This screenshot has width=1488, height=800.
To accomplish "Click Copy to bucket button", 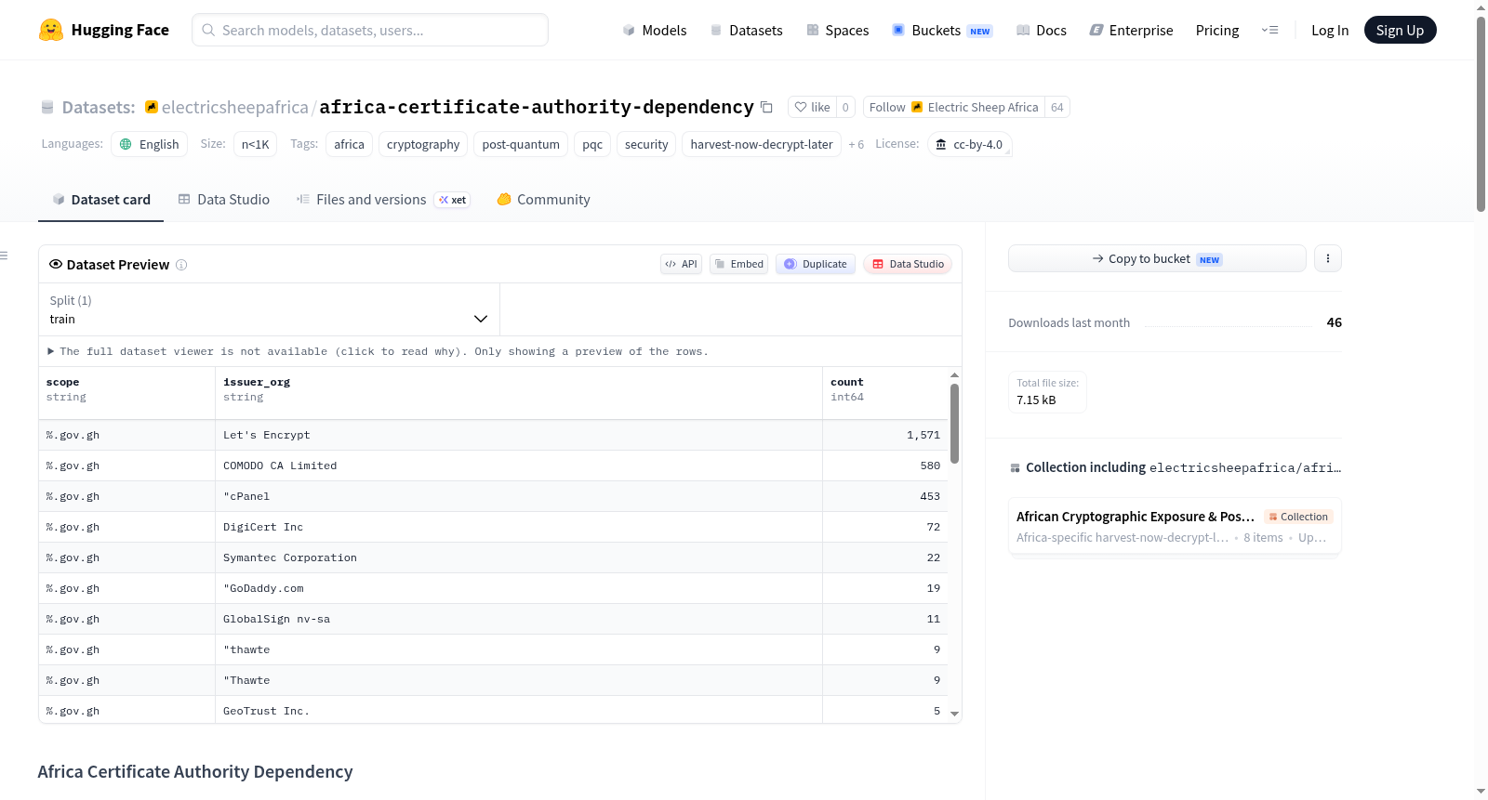I will (1157, 258).
